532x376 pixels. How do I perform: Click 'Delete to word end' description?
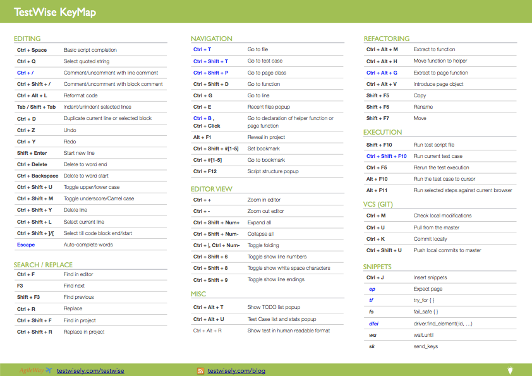pyautogui.click(x=85, y=164)
